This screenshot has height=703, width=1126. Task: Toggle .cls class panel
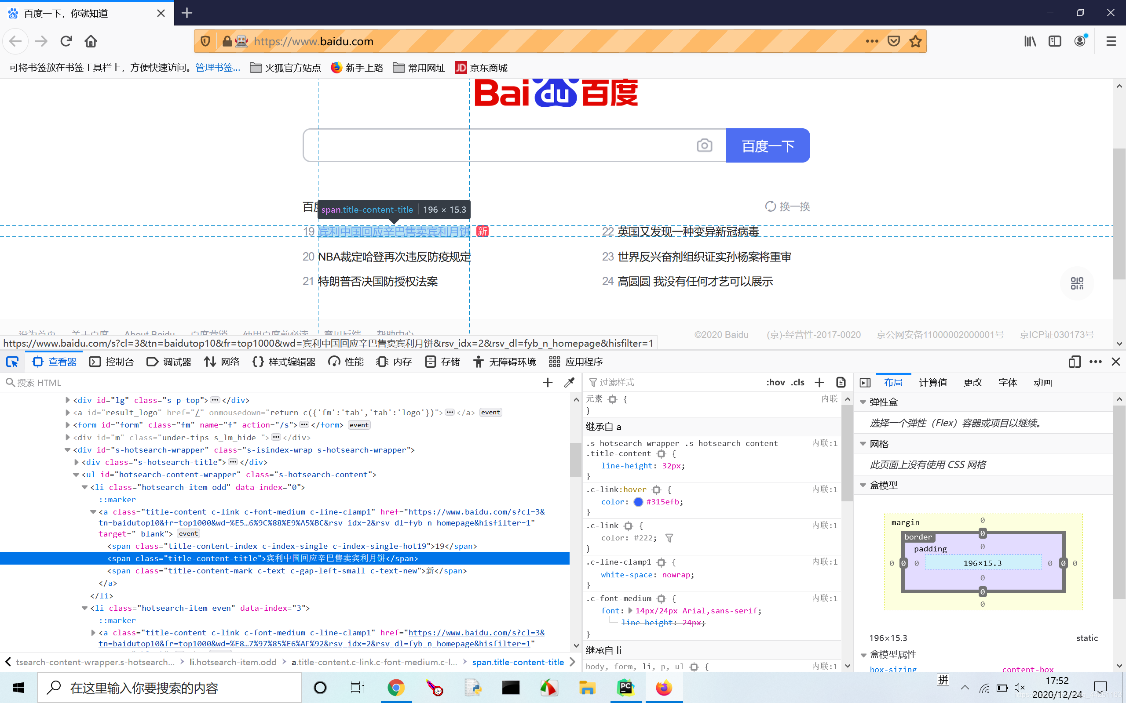(x=798, y=383)
